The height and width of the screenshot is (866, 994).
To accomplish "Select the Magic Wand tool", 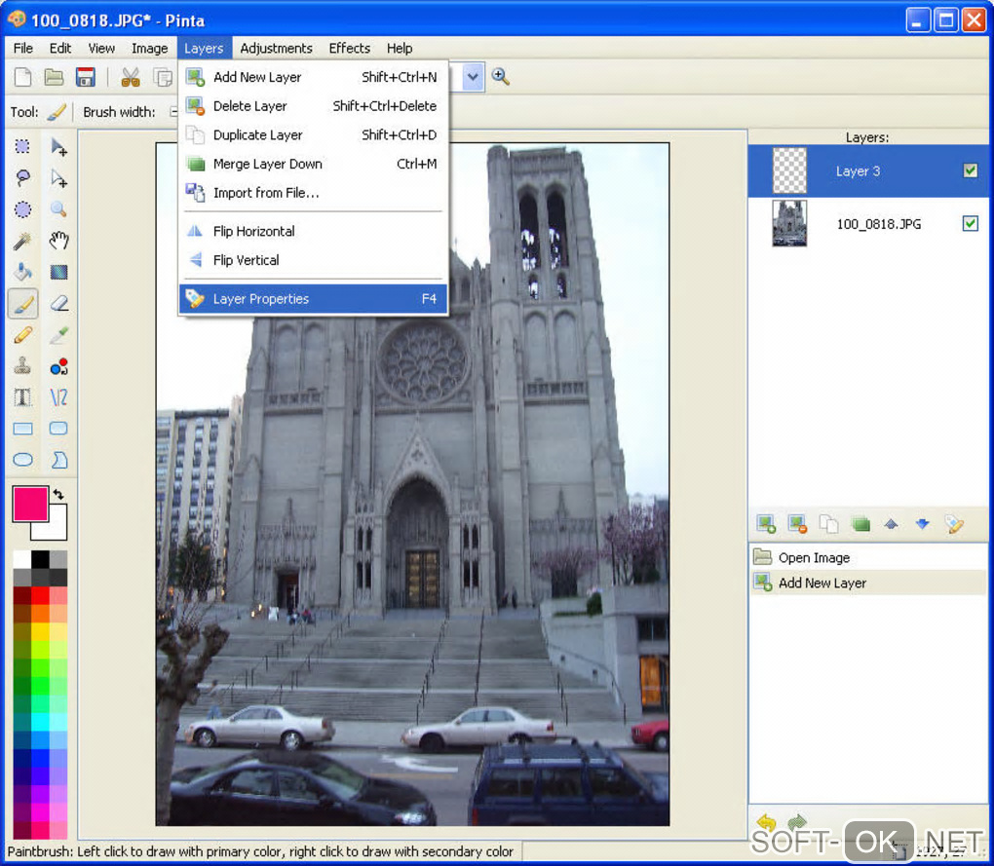I will coord(22,241).
